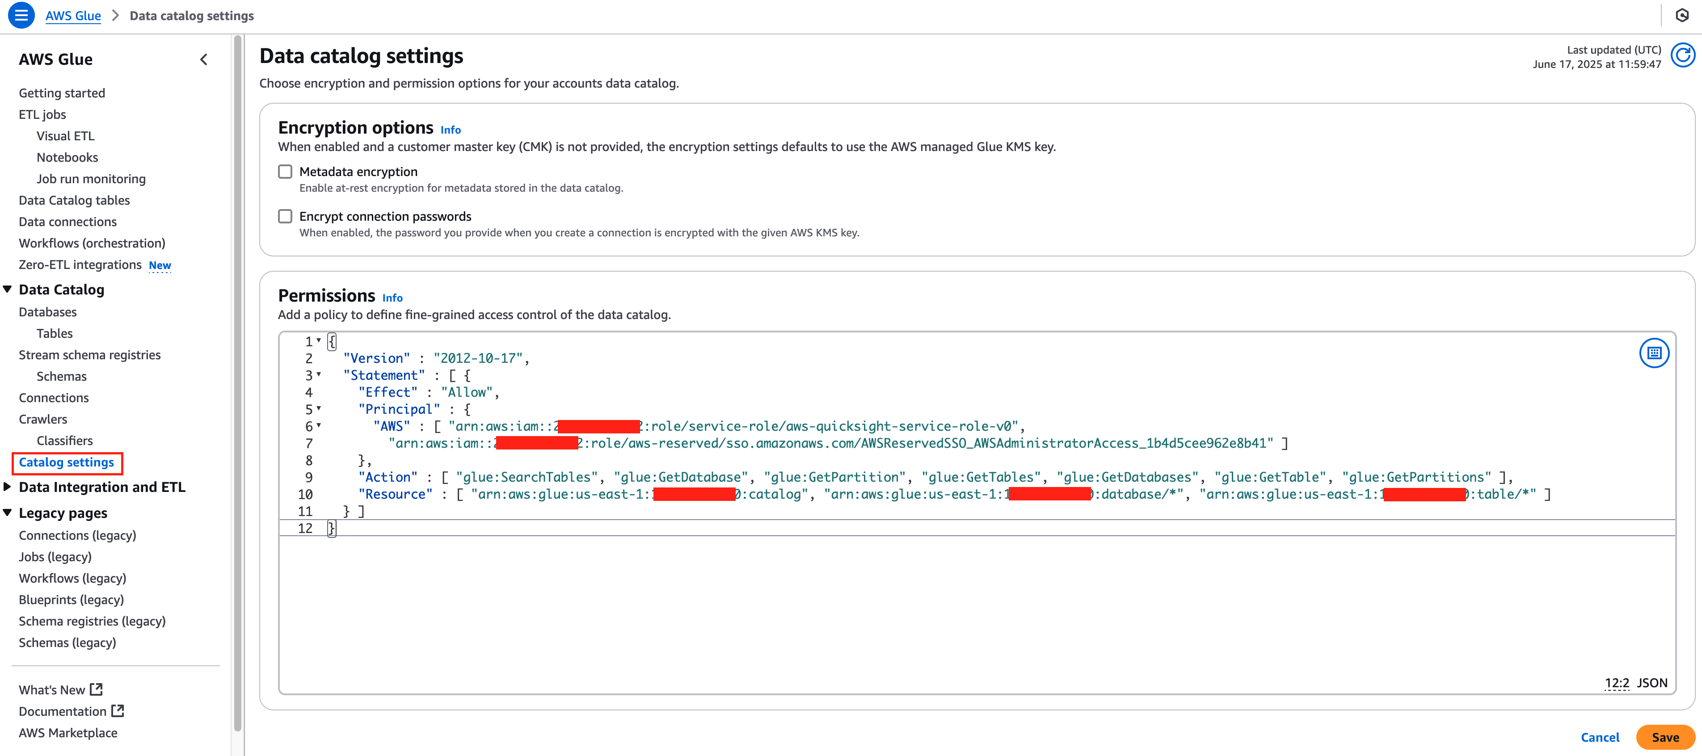Open Catalog settings in sidebar
Screen dimensions: 1702x756
66,462
